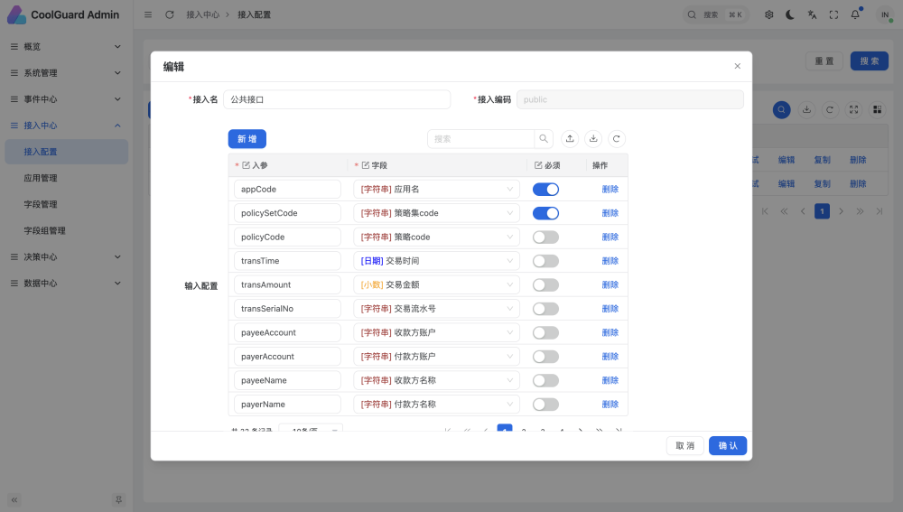Click the download icon next to the table search

pyautogui.click(x=593, y=139)
